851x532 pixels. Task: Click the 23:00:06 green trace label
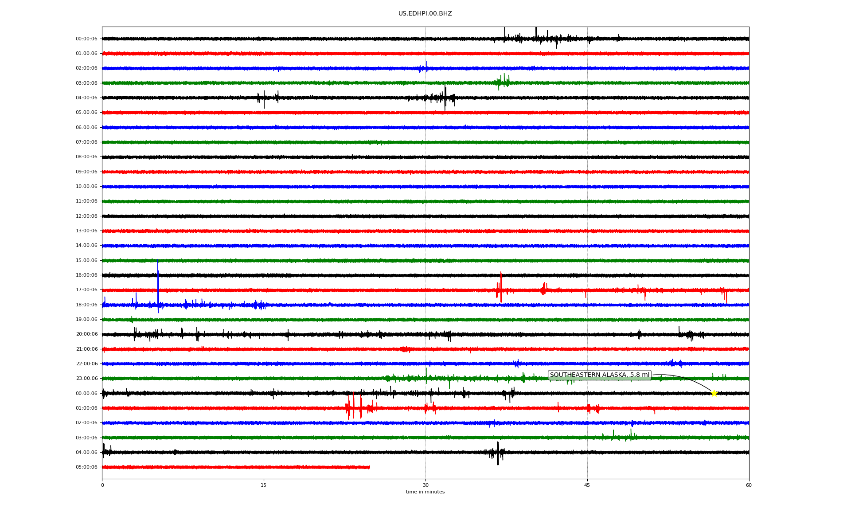86,379
